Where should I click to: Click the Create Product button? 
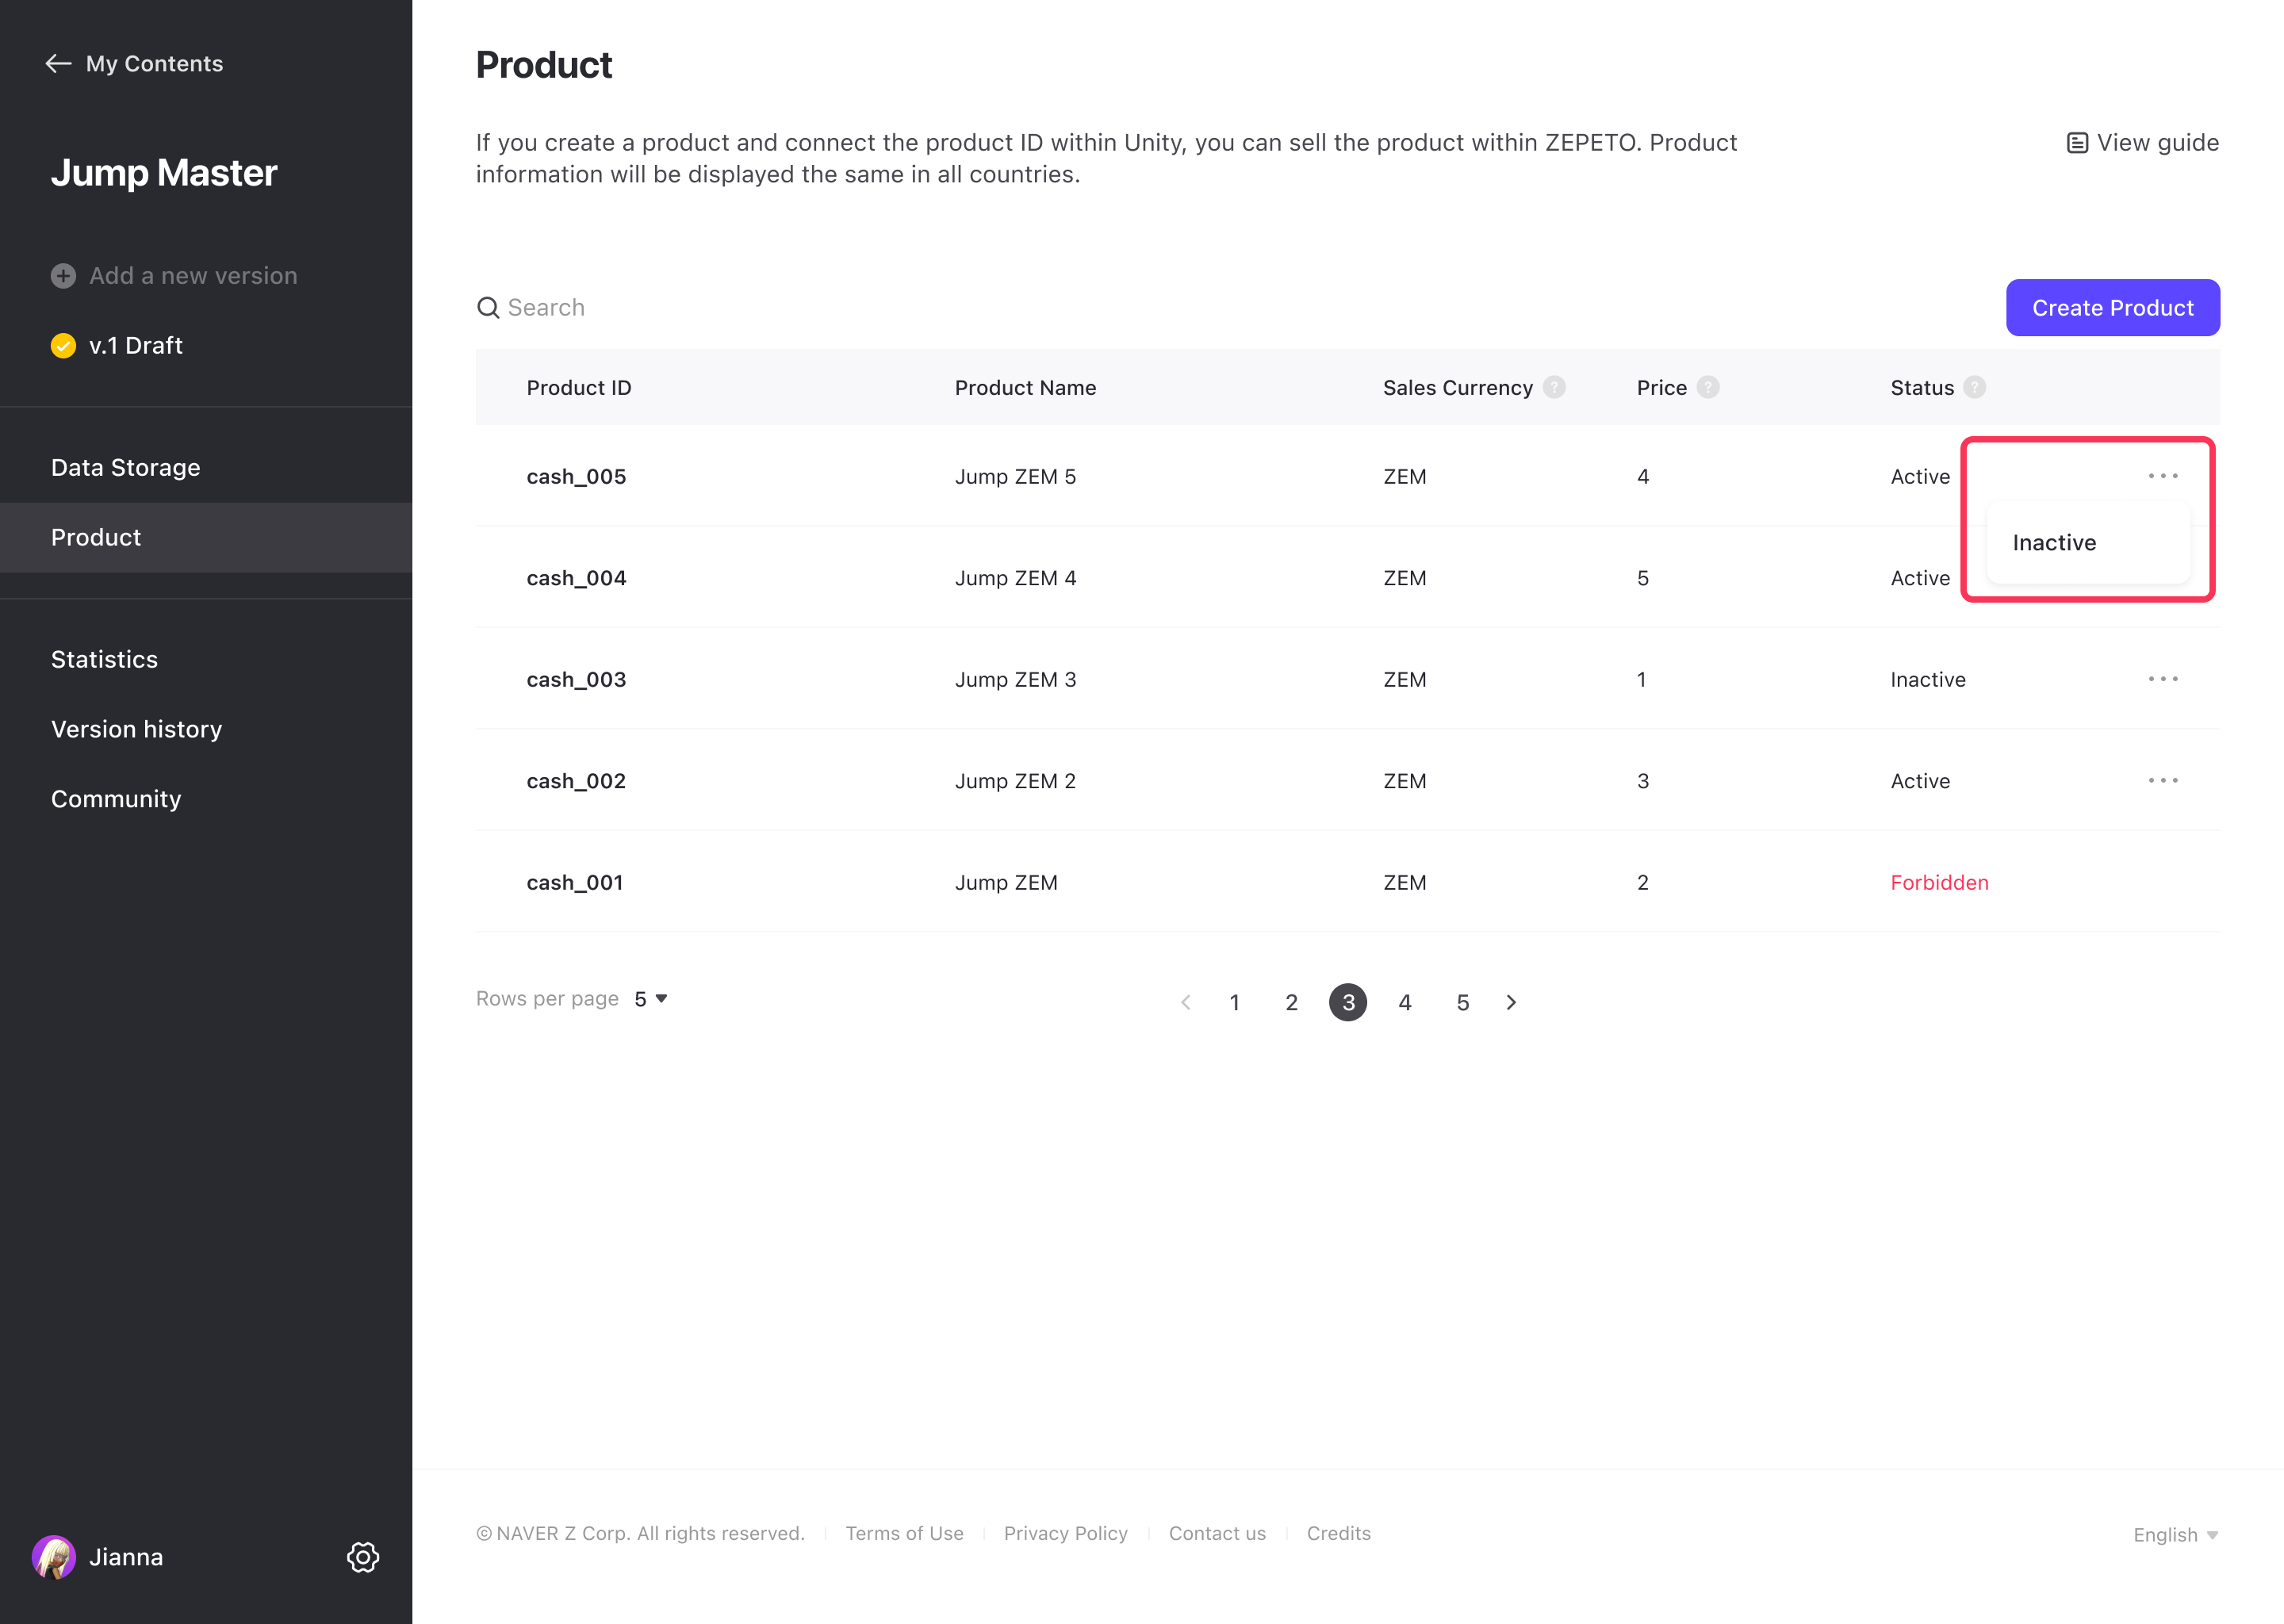click(x=2112, y=308)
